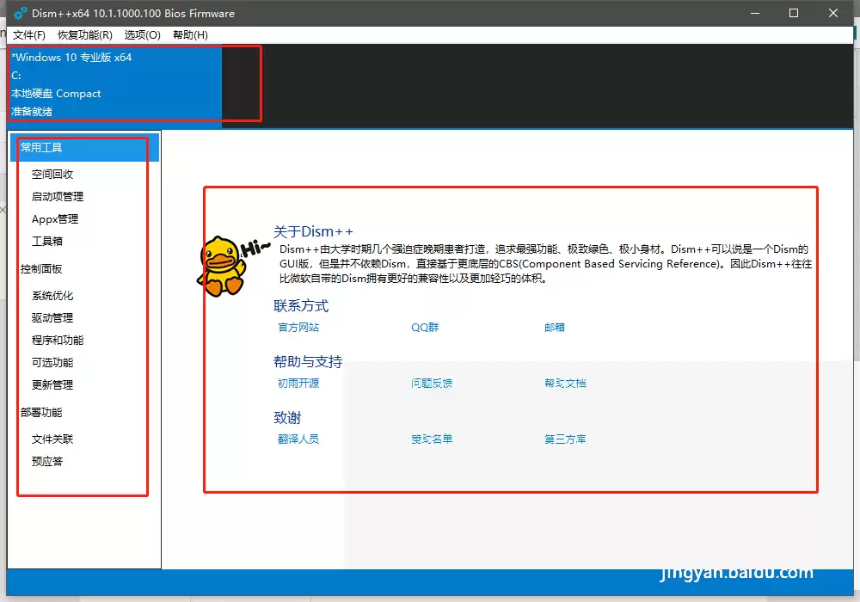Open the 文件(F) menu

(29, 35)
